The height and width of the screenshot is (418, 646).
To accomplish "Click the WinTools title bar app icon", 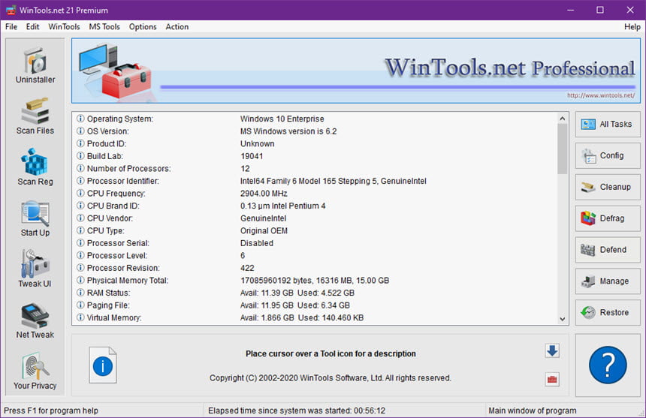I will coord(11,10).
